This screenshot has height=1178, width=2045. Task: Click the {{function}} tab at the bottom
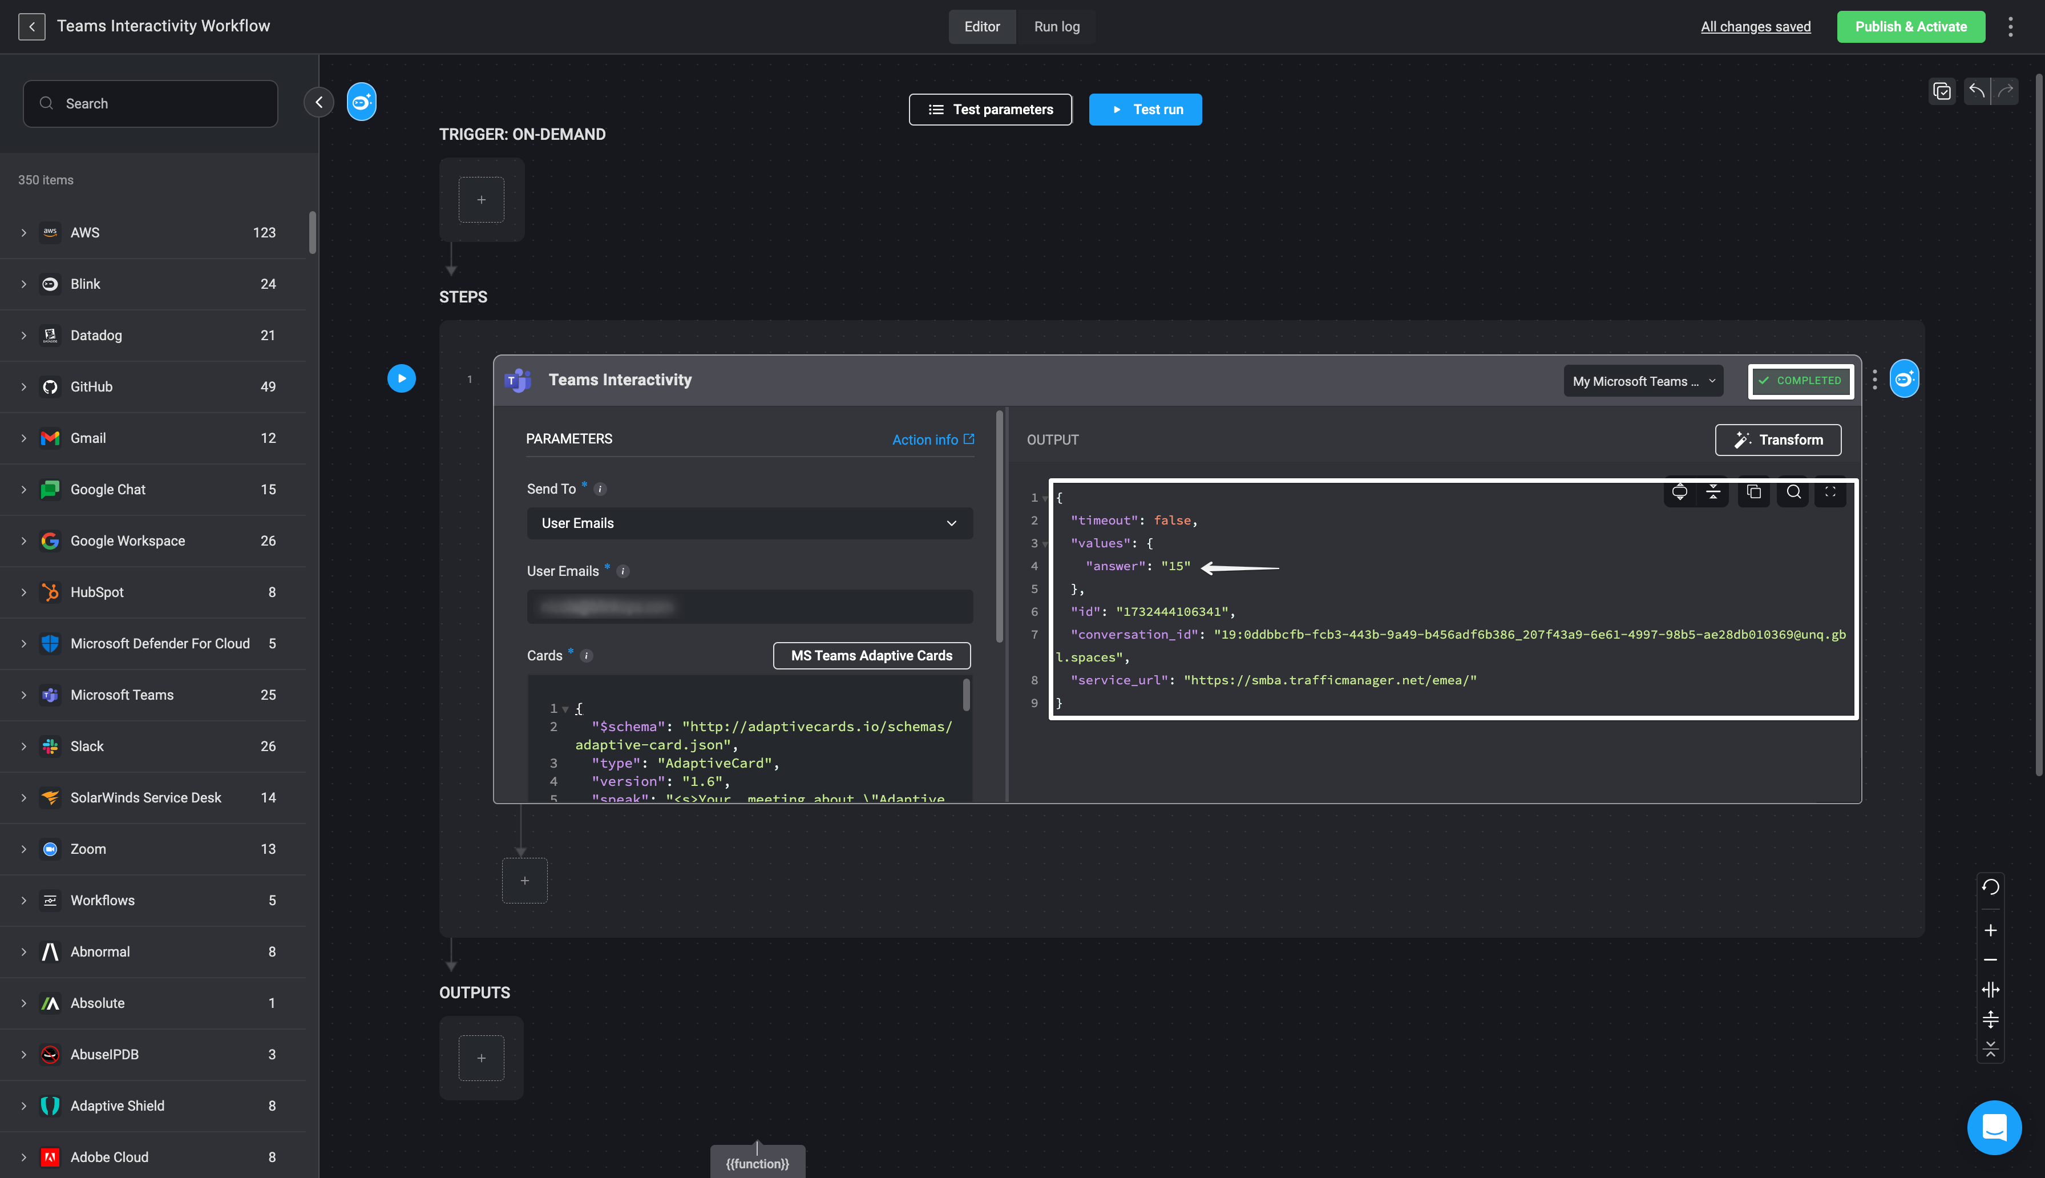758,1163
